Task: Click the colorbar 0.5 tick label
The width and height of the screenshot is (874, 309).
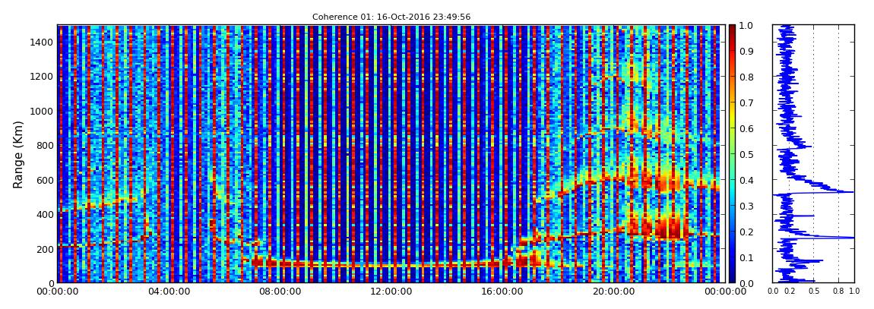Action: 746,154
